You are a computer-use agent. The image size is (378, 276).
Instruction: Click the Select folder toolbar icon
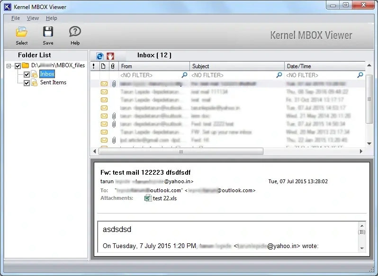click(21, 32)
